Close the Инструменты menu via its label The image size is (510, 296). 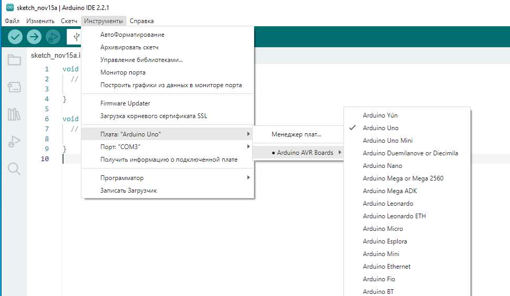coord(103,21)
